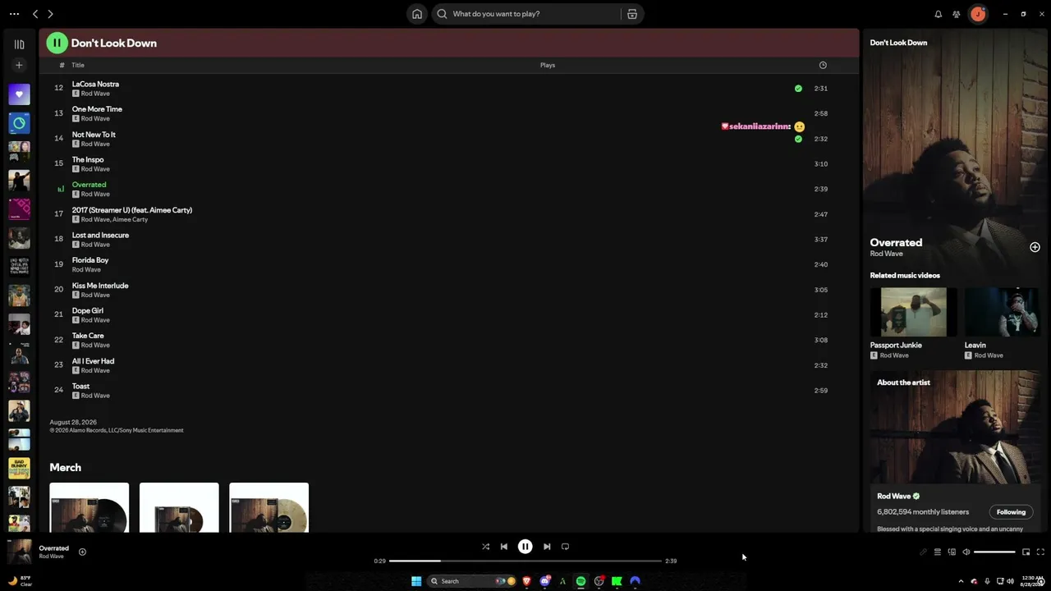Go back to the previous page

[35, 14]
